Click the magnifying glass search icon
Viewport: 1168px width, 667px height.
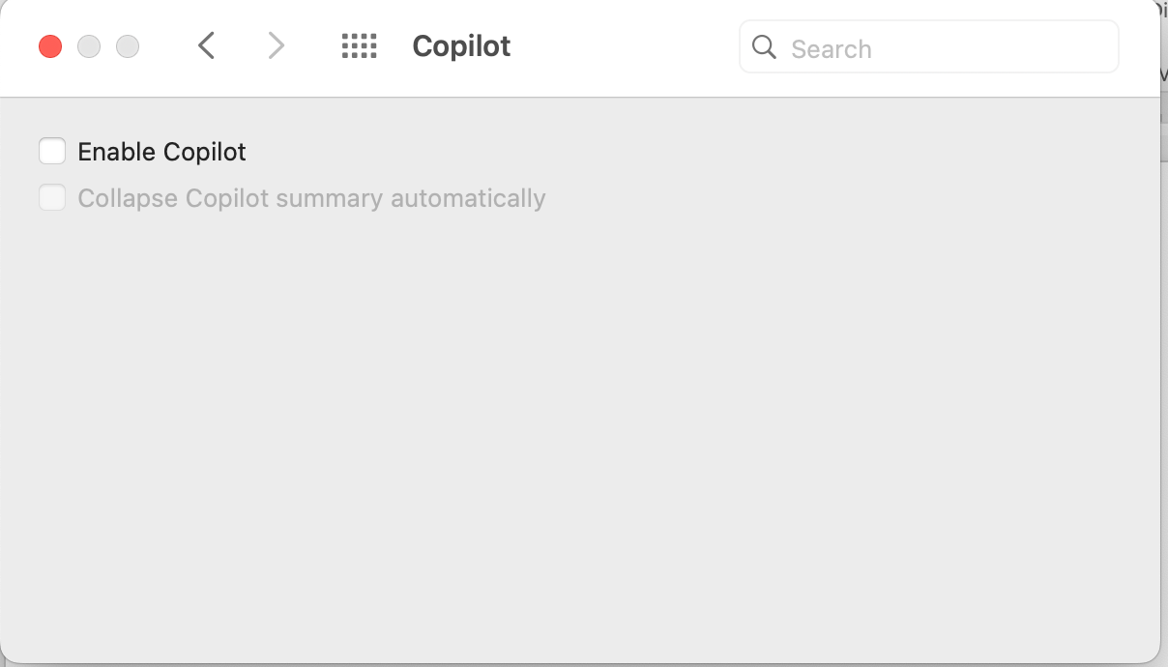coord(764,47)
